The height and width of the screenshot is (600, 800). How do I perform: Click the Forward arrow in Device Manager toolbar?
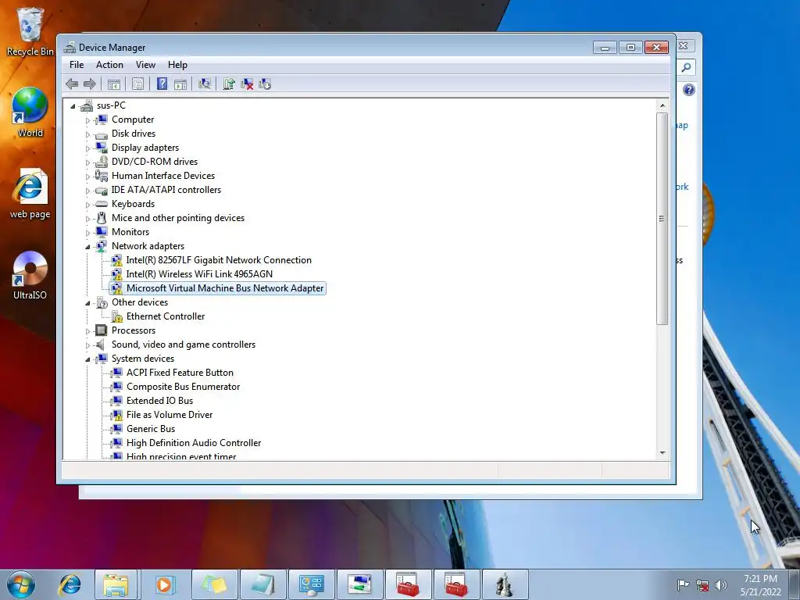click(90, 84)
